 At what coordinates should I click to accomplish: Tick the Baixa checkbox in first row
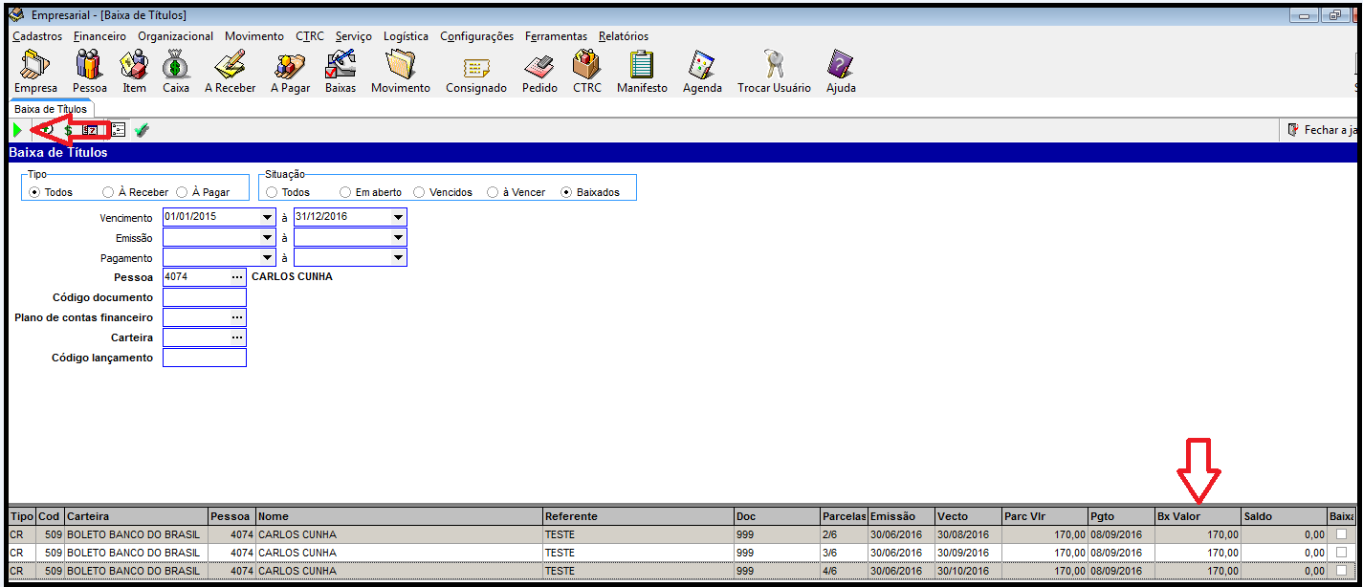pos(1341,534)
